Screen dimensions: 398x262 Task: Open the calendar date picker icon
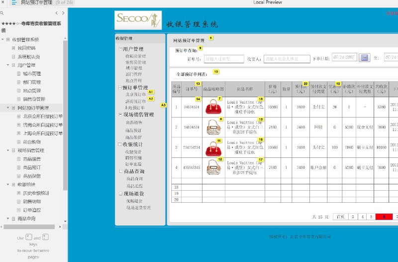pos(364,58)
